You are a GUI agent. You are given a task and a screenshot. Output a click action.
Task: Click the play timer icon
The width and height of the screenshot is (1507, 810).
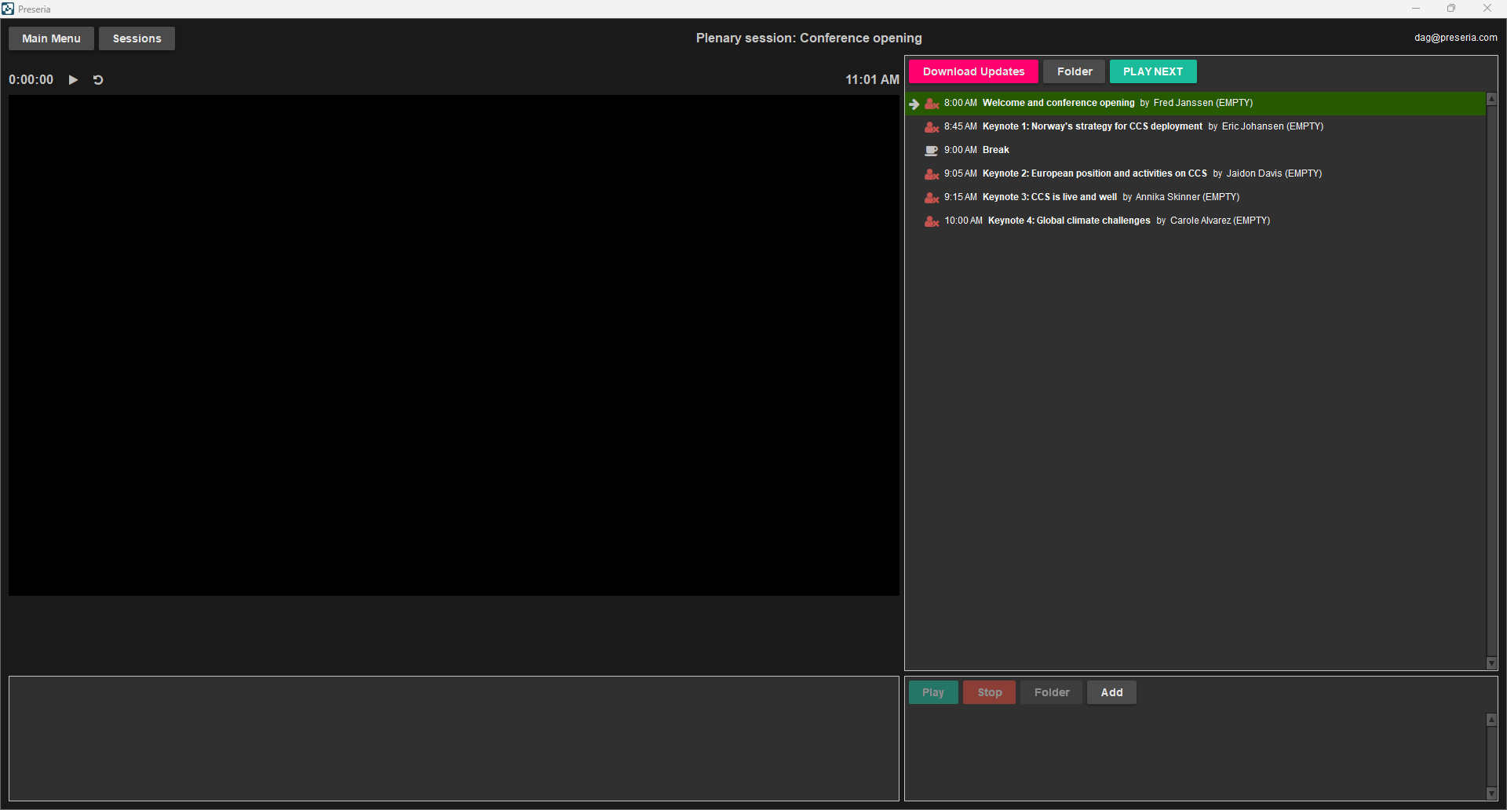73,80
